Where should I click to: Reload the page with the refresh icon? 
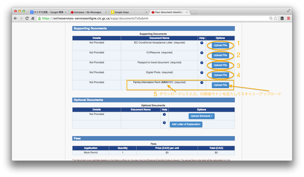tap(27, 18)
